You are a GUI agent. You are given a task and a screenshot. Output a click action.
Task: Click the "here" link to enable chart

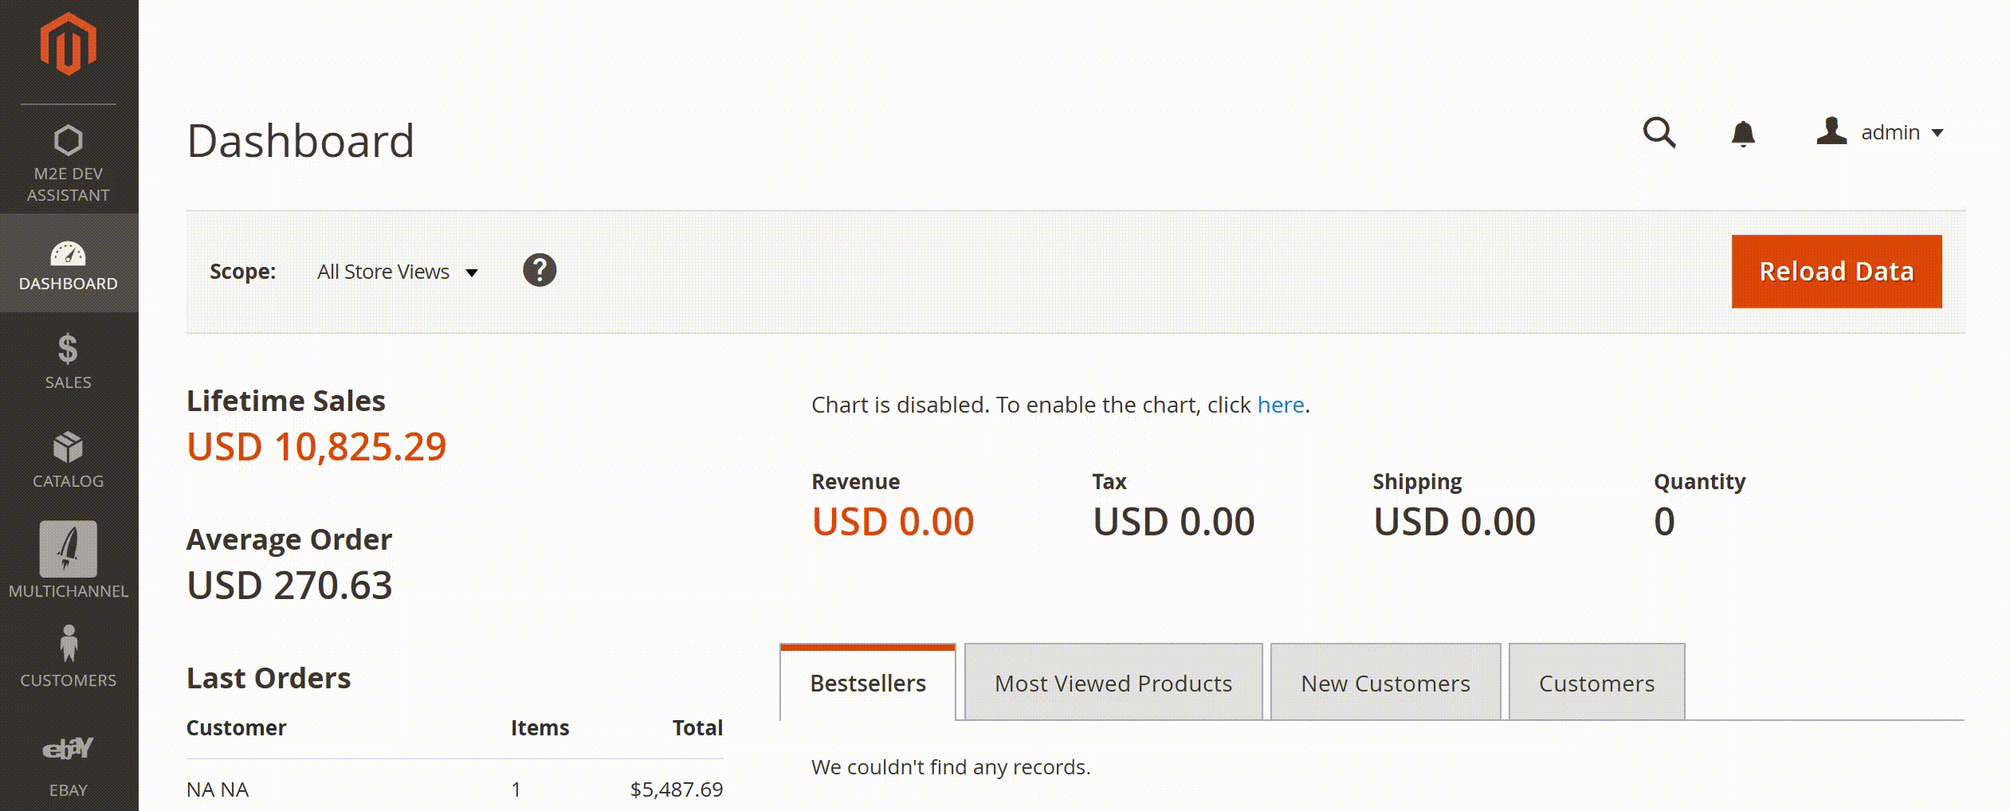1280,405
